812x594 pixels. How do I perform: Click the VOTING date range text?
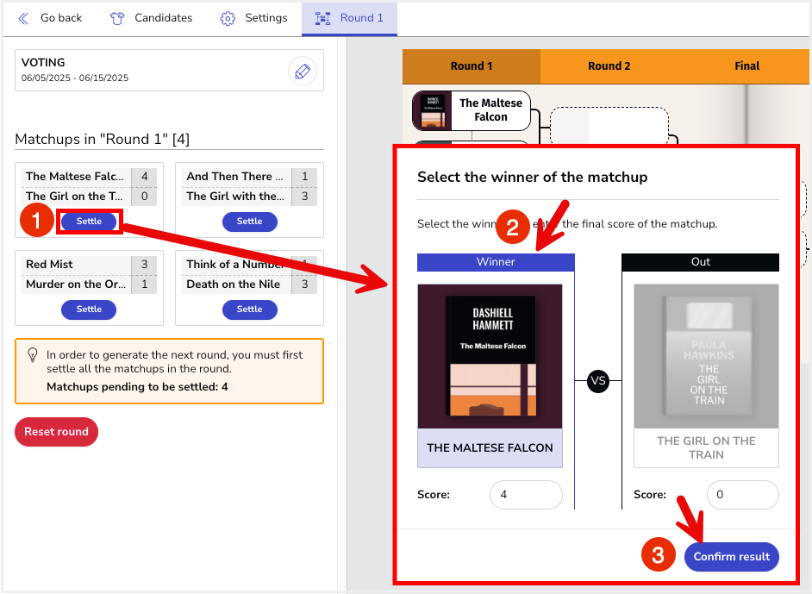coord(75,78)
